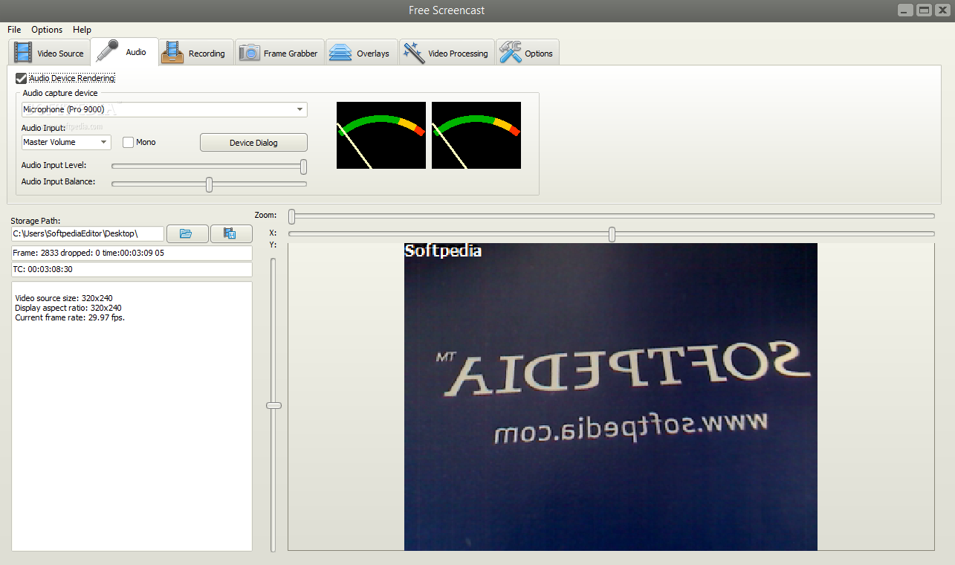Enable the Mono checkbox
955x565 pixels.
(128, 142)
